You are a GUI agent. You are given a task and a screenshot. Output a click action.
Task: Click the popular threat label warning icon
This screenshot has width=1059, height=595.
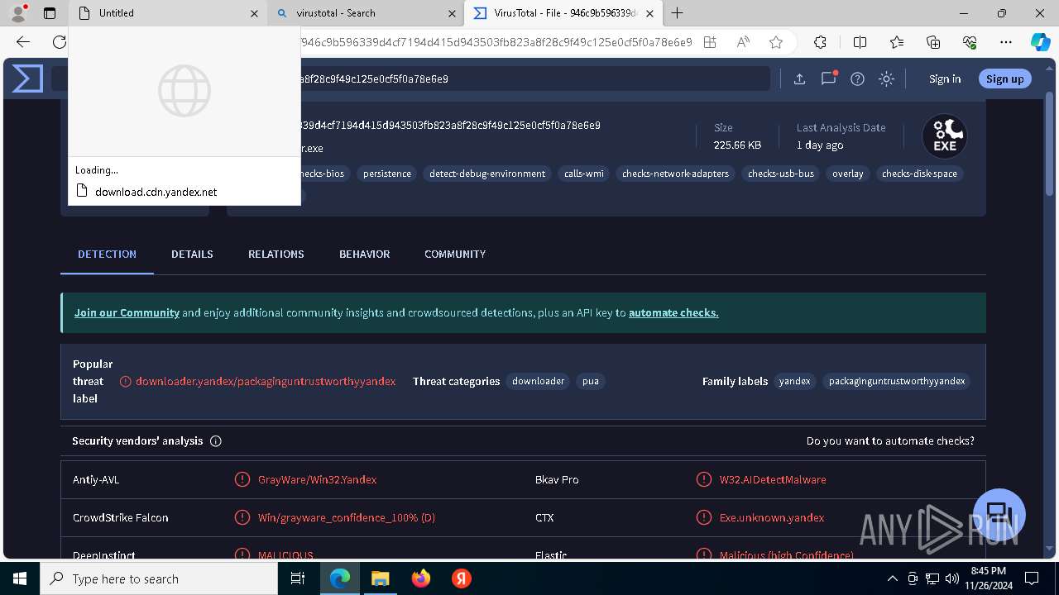click(126, 382)
